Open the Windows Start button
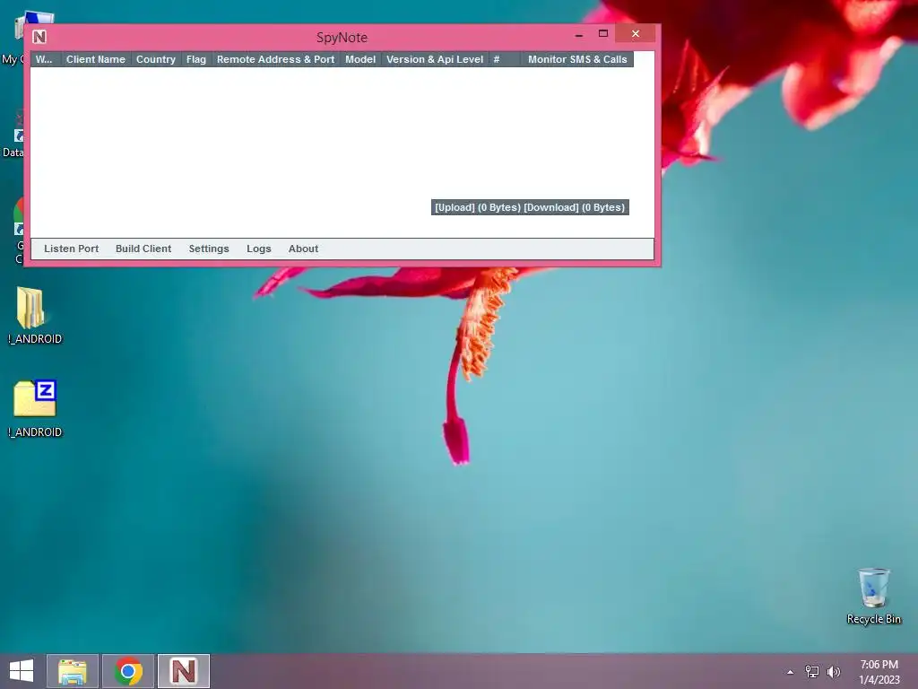 pyautogui.click(x=22, y=671)
